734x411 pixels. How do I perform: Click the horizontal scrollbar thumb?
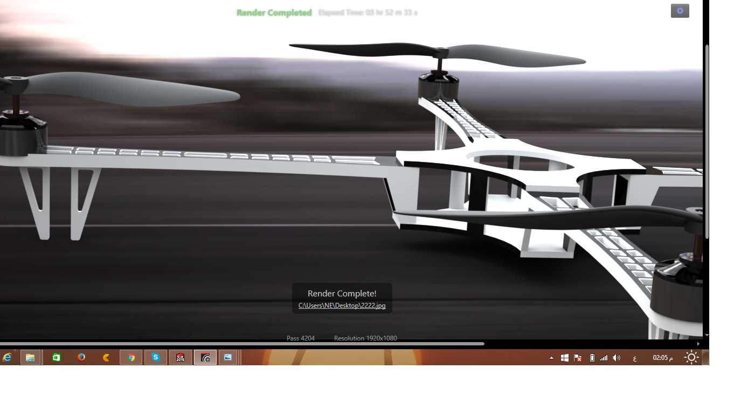(x=242, y=344)
